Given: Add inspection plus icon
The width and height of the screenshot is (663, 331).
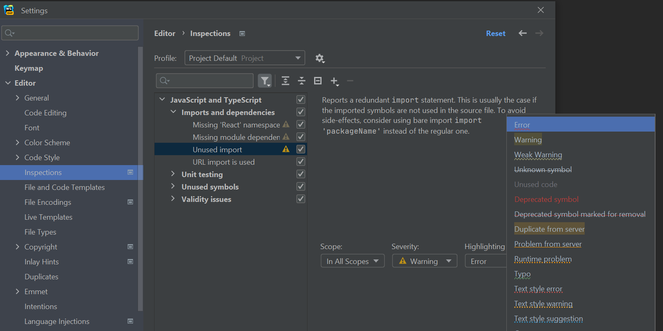Looking at the screenshot, I should [334, 81].
